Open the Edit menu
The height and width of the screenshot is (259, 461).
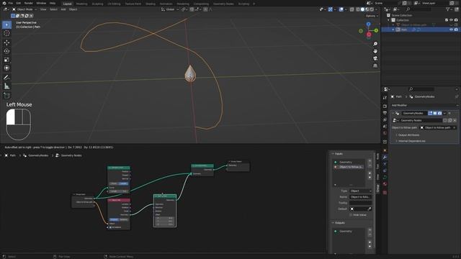19,3
